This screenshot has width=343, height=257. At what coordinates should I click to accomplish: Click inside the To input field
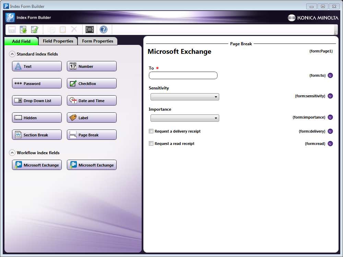[183, 75]
